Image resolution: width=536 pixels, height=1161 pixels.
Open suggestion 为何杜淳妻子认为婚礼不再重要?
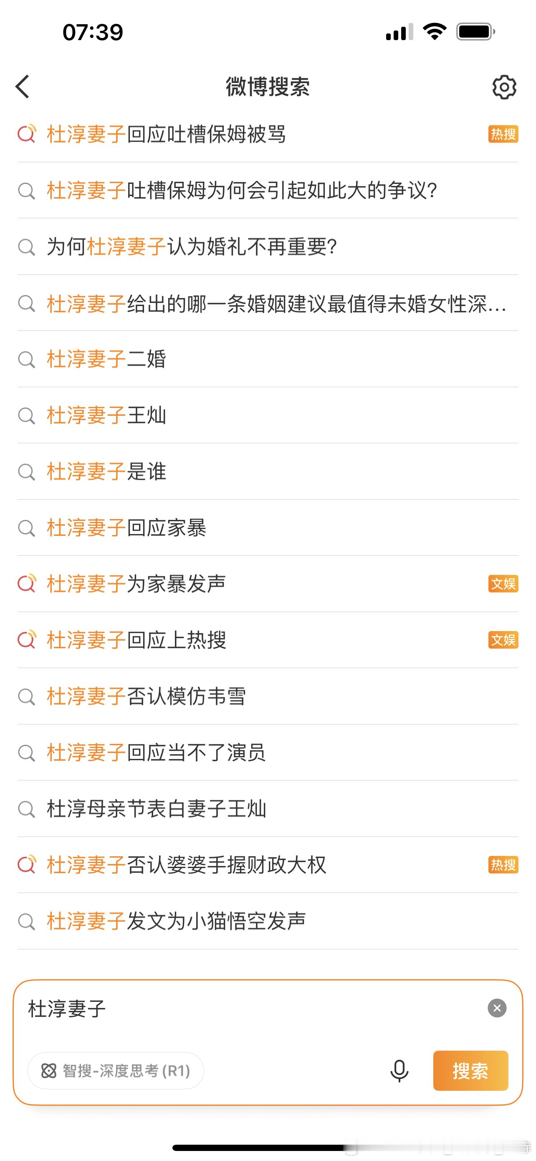[268, 247]
